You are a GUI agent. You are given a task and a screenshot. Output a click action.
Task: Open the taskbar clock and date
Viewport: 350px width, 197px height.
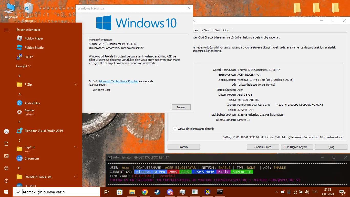click(x=328, y=192)
